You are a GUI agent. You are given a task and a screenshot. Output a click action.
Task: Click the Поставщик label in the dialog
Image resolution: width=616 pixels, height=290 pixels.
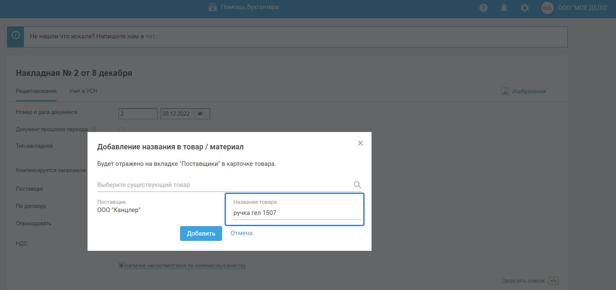coord(111,202)
